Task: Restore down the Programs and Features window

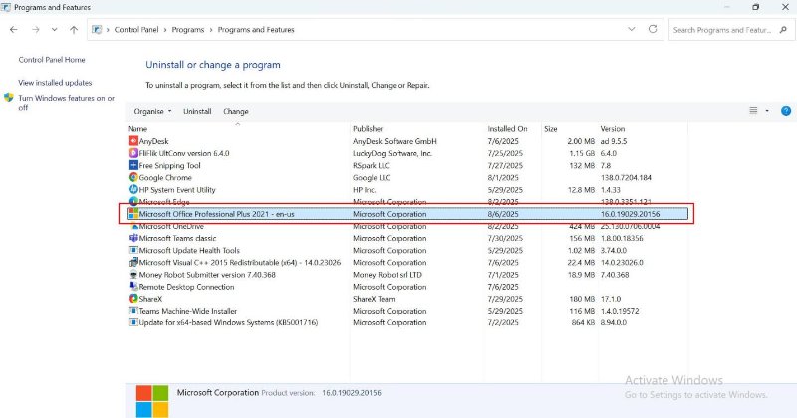Action: click(756, 7)
